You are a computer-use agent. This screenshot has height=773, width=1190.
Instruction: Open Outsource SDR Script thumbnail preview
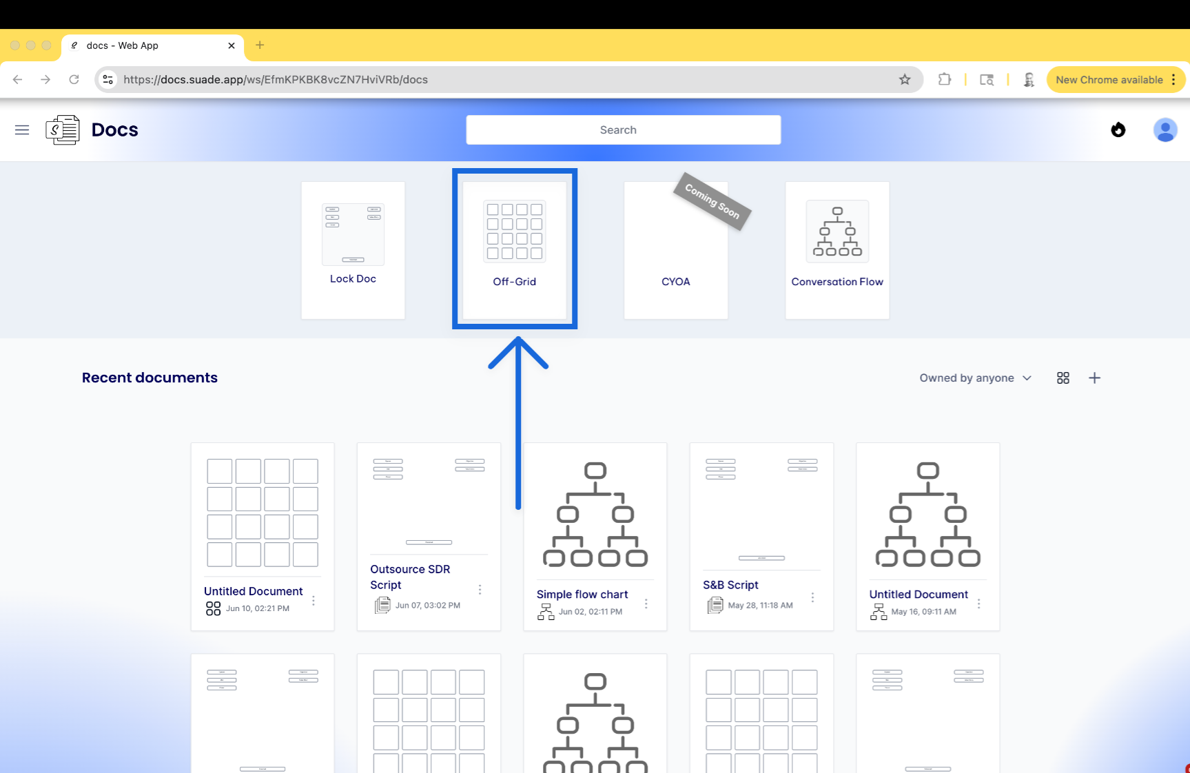pyautogui.click(x=429, y=502)
